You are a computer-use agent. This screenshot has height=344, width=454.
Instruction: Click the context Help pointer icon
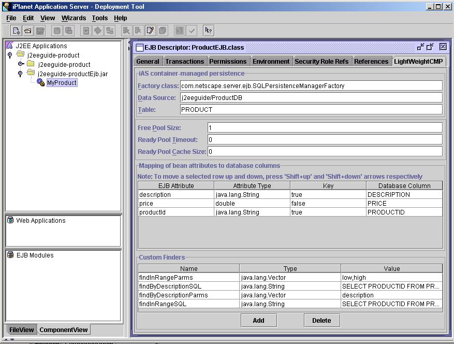[x=209, y=31]
